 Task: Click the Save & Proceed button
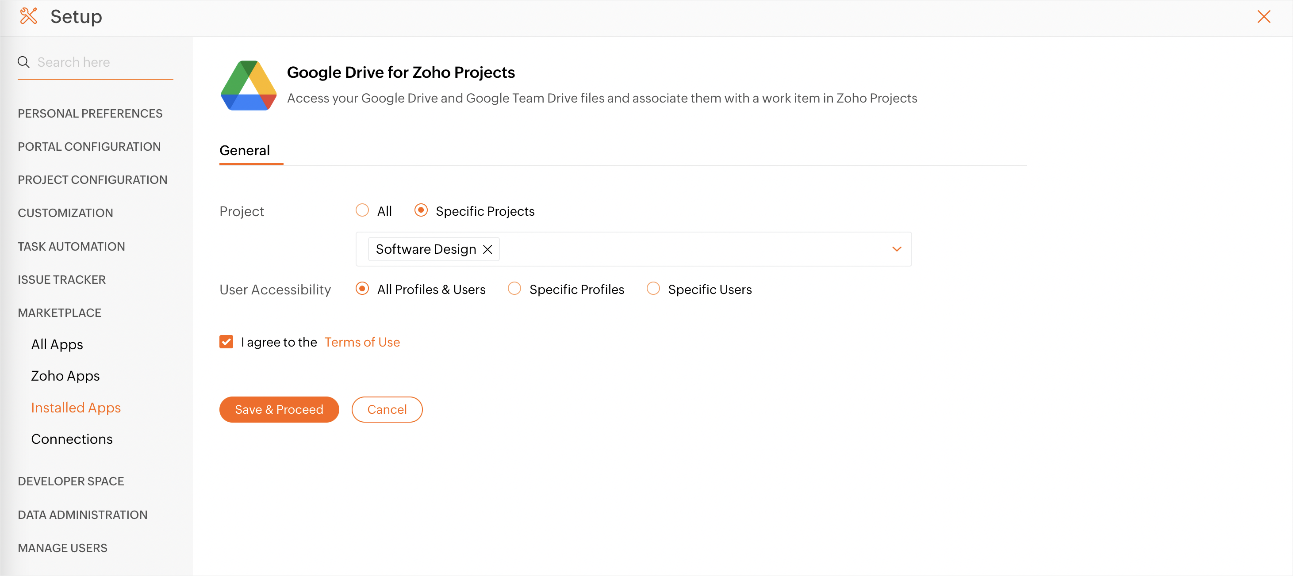(x=279, y=409)
